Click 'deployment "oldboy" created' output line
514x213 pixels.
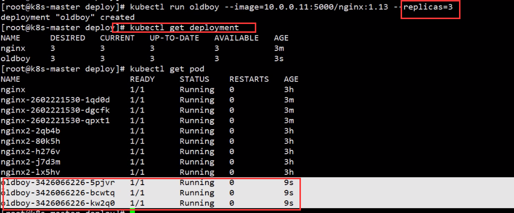click(x=68, y=17)
